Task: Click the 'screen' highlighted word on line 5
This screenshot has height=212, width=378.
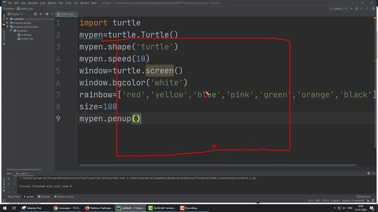Action: [159, 71]
